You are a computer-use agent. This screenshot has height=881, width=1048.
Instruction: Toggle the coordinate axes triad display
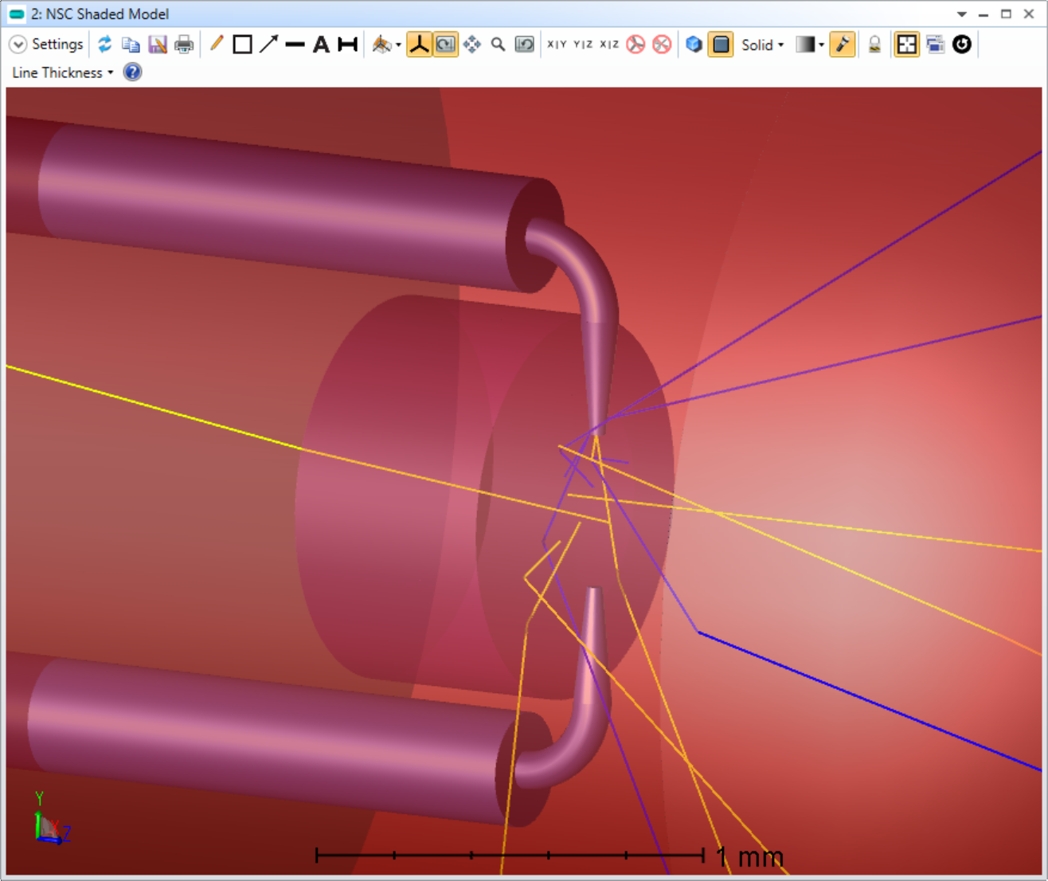(x=419, y=45)
